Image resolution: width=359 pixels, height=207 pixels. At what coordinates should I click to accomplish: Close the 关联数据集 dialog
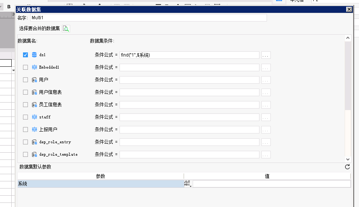pos(349,10)
